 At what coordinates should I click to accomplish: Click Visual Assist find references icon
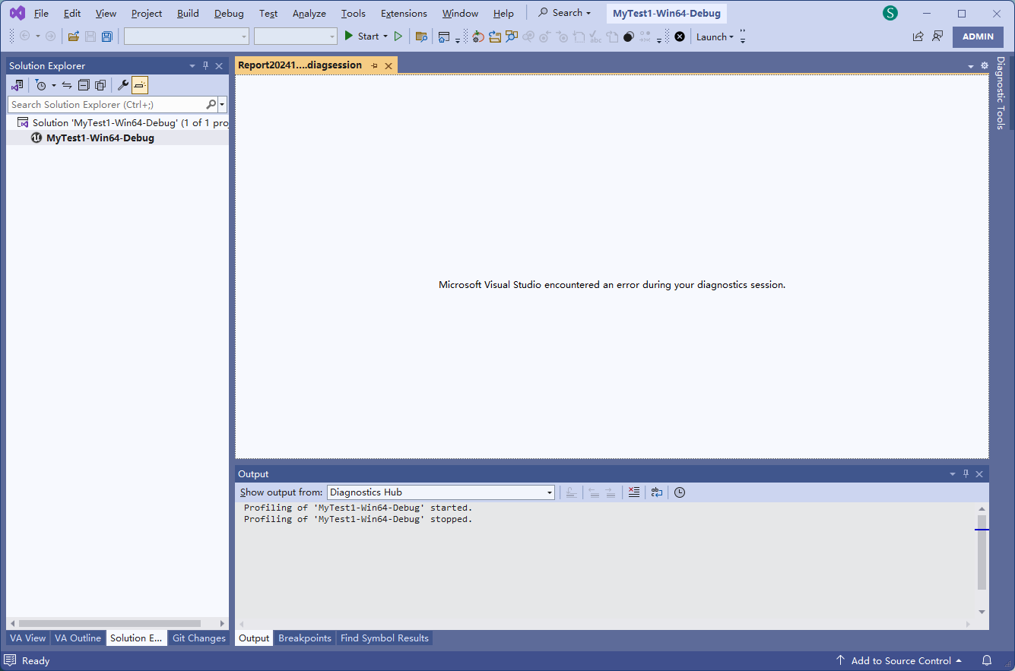click(x=511, y=36)
